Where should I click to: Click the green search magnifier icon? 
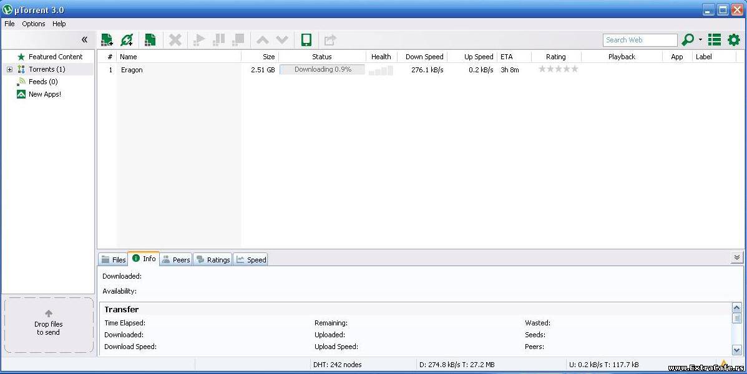coord(688,40)
